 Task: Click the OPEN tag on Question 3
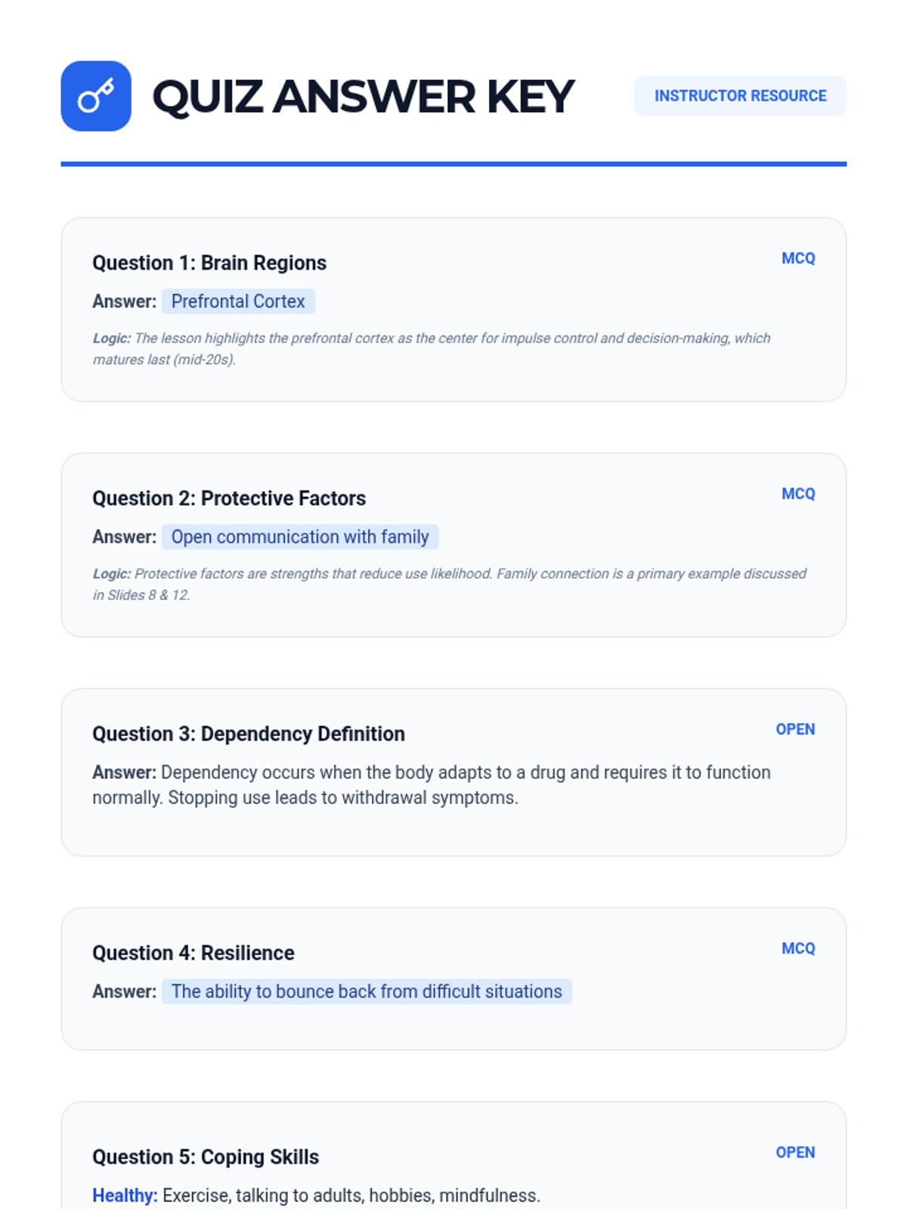(795, 730)
